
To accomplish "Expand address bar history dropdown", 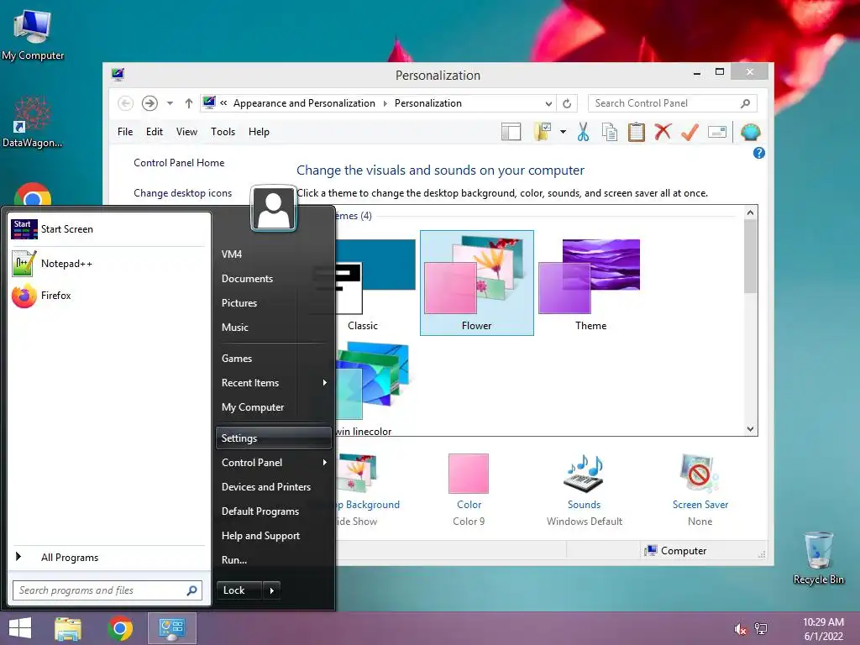I will coord(548,103).
